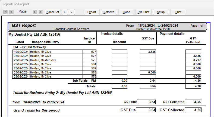Go to the previous page
Image resolution: width=214 pixels, height=117 pixels.
tap(11, 12)
